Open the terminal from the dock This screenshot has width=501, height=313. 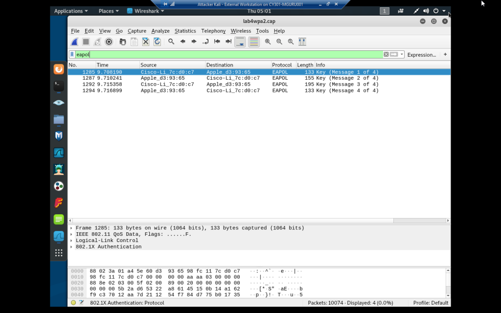pos(59,86)
